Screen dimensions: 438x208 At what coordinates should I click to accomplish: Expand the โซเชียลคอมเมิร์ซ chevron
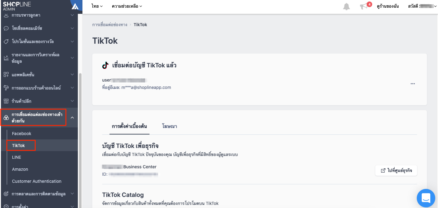(72, 28)
